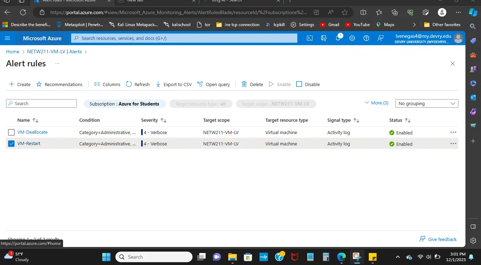Launch Cloud Shell from the Azure header
Viewport: 481px width, 265px height.
click(x=310, y=38)
